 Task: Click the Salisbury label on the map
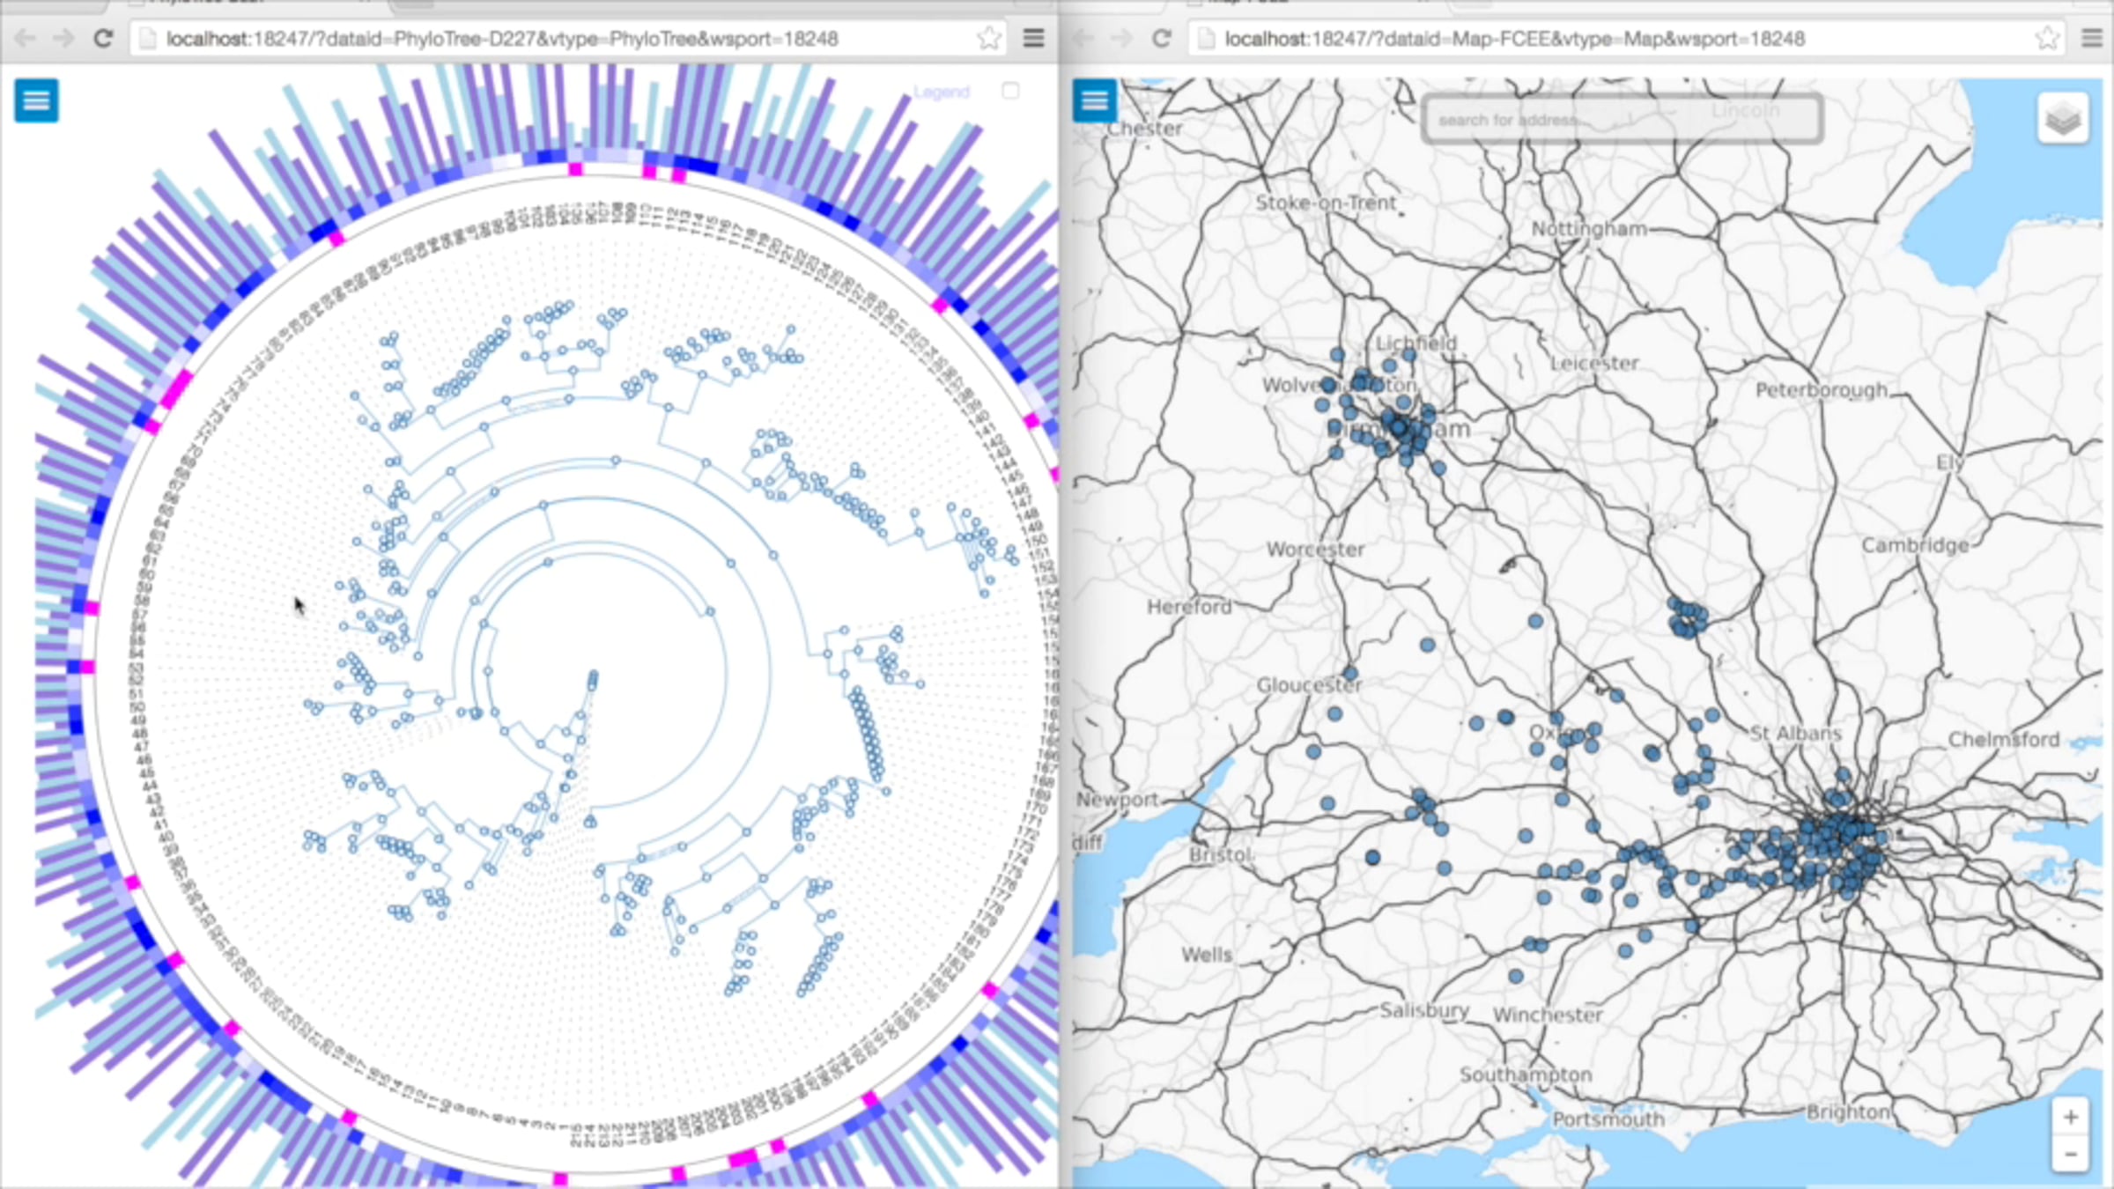tap(1424, 1010)
